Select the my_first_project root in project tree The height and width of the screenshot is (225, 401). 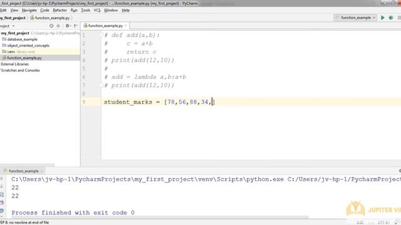point(15,33)
